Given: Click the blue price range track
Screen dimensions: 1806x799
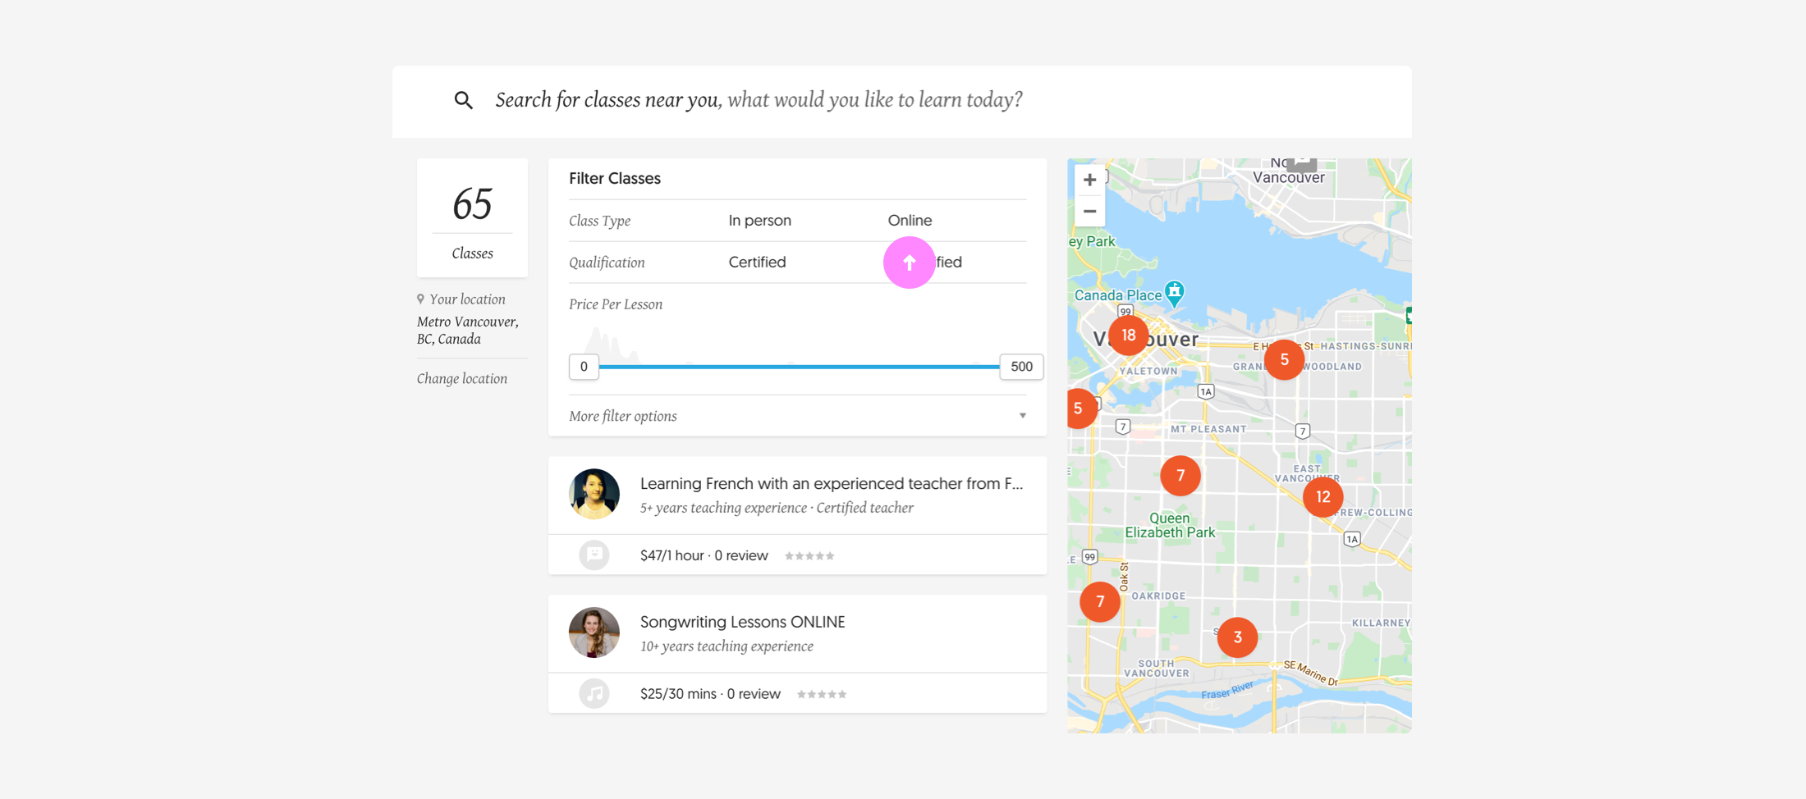Looking at the screenshot, I should click(799, 367).
